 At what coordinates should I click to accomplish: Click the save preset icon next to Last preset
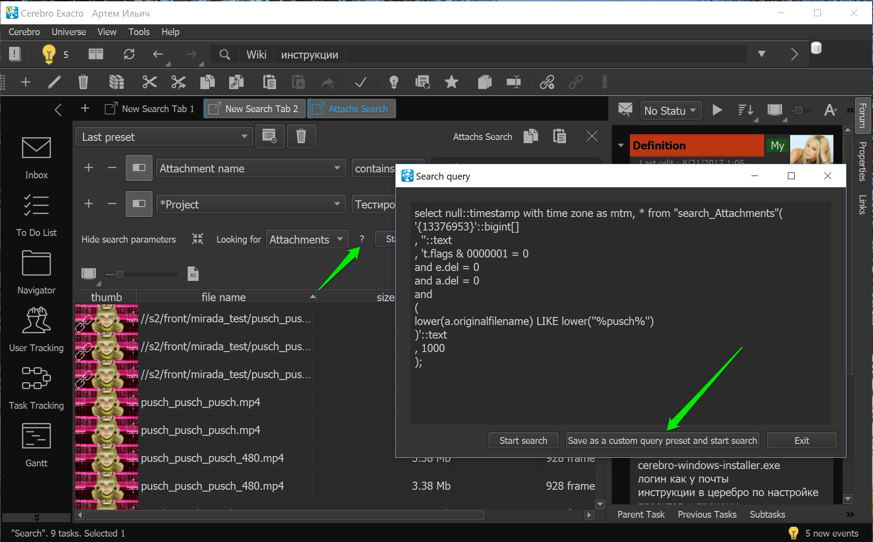point(270,136)
